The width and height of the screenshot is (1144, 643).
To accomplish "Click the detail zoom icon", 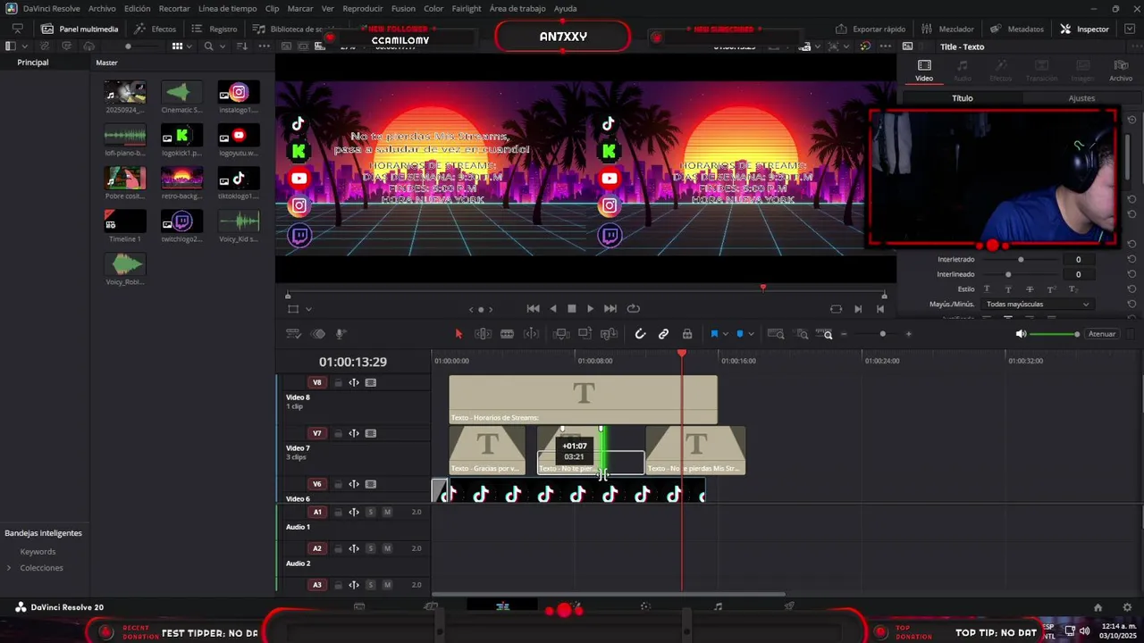I will tap(802, 334).
